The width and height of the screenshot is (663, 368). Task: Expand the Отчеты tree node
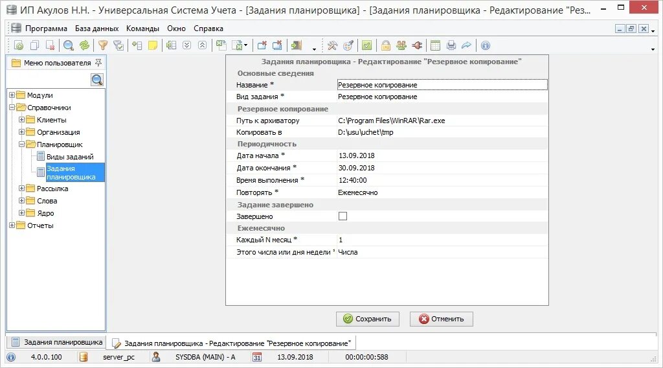click(12, 225)
